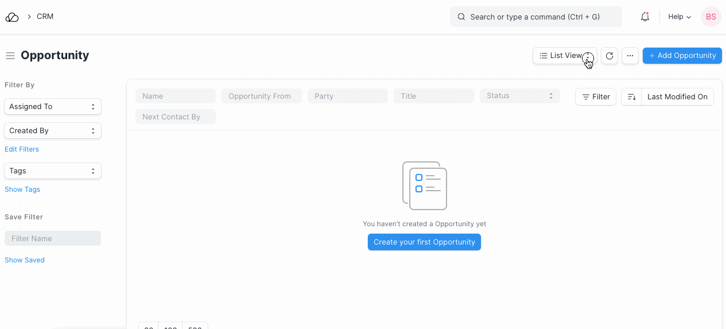This screenshot has width=726, height=329.
Task: Focus the Filter Name input field
Action: click(53, 239)
